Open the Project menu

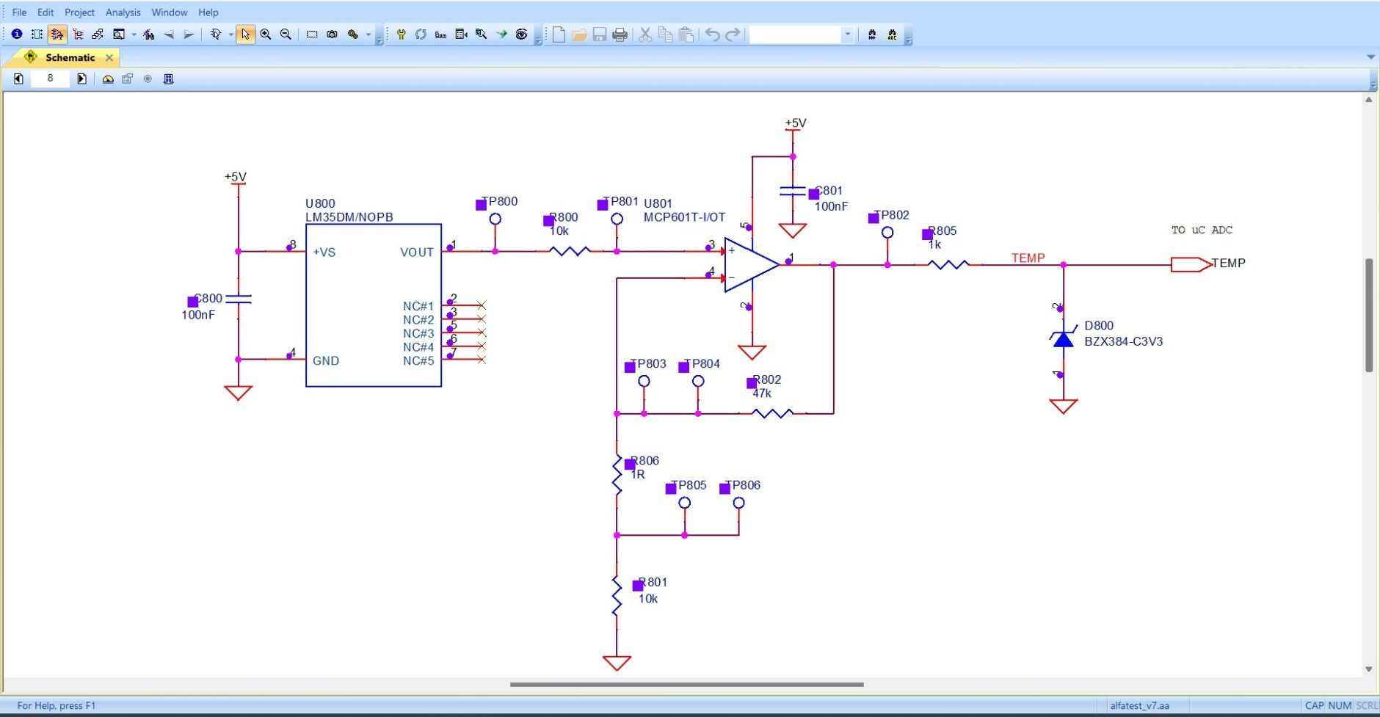(79, 12)
